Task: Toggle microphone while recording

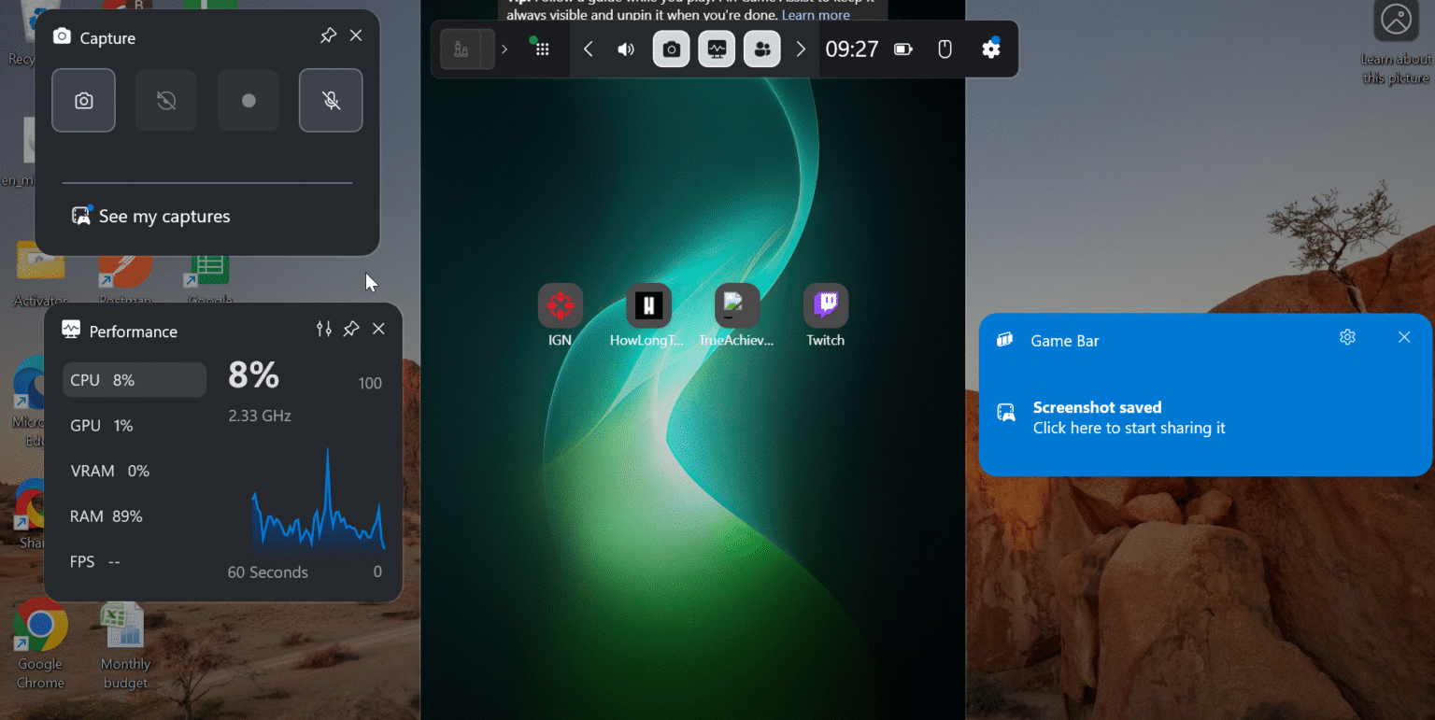Action: [331, 100]
